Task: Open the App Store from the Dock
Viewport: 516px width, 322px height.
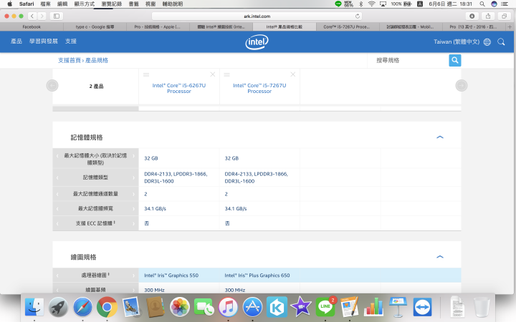Action: click(x=252, y=308)
